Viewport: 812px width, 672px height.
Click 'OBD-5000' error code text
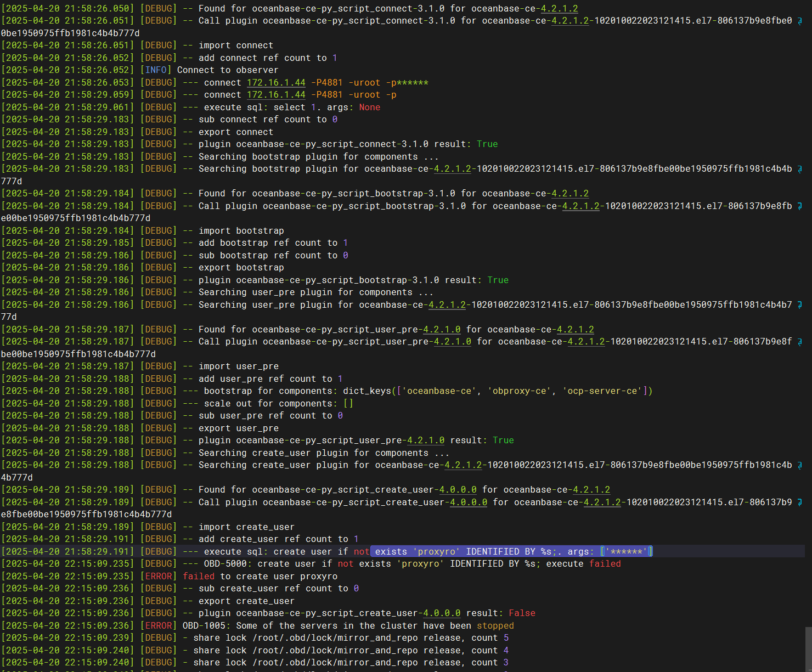pyautogui.click(x=225, y=564)
